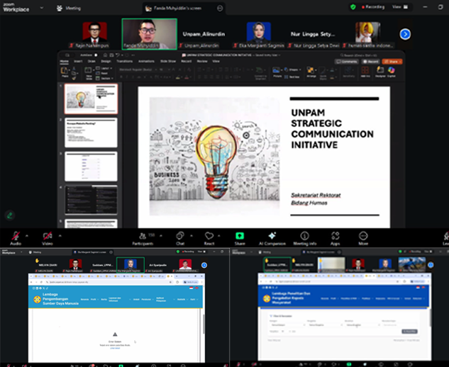Image resolution: width=449 pixels, height=367 pixels.
Task: Expand reactions options arrow
Action: tap(218, 236)
